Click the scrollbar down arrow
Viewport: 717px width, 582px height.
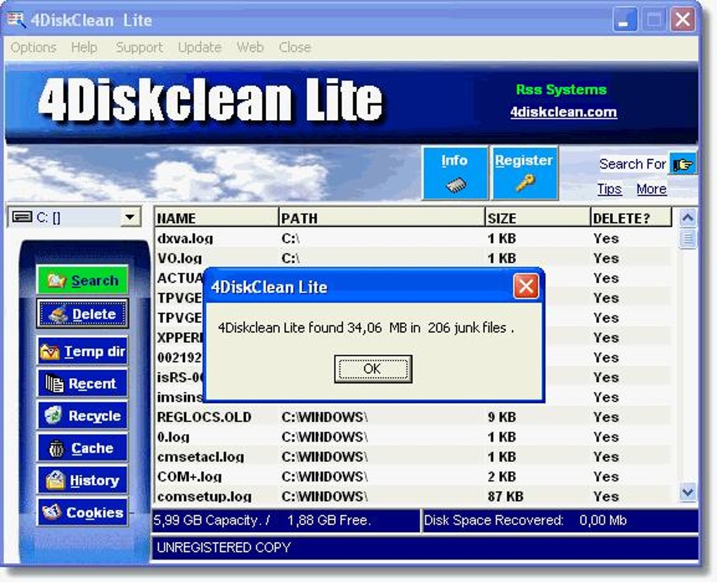687,492
